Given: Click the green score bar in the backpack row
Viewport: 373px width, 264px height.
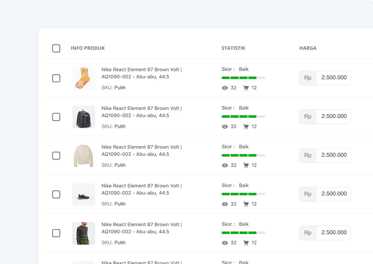Looking at the screenshot, I should click(x=243, y=116).
